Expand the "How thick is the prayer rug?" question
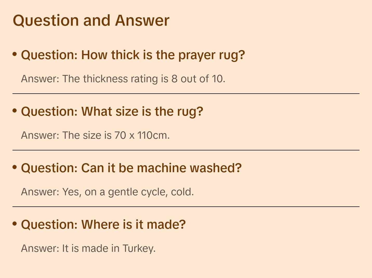Image resolution: width=372 pixels, height=278 pixels. click(133, 55)
